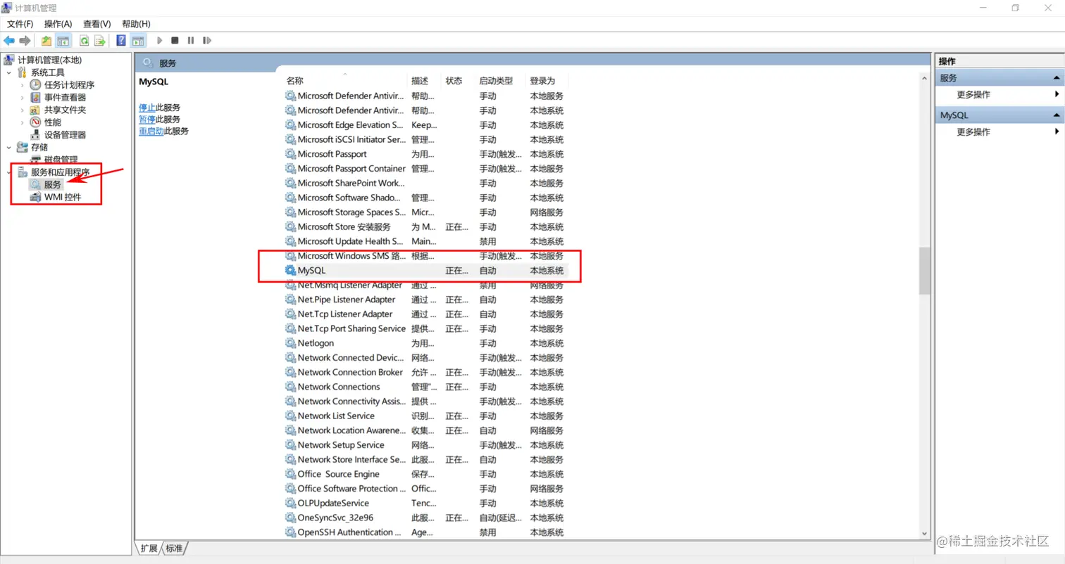The image size is (1065, 564).
Task: Click the scrollbar up arrow in services list
Action: click(924, 79)
